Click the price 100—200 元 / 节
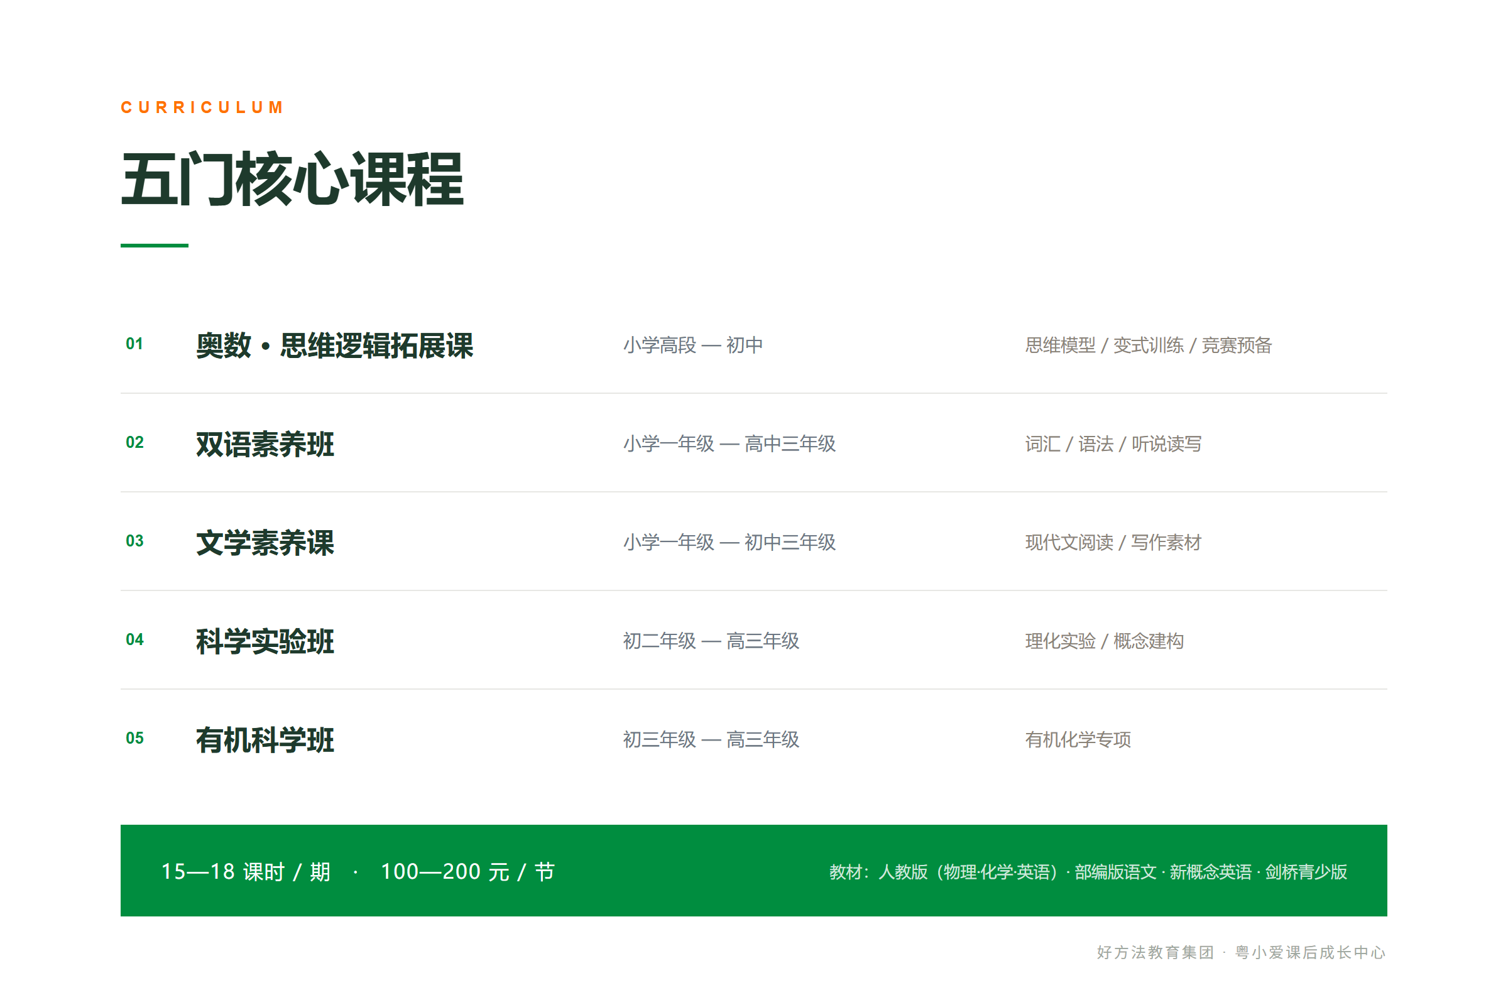This screenshot has width=1508, height=1005. pyautogui.click(x=468, y=872)
